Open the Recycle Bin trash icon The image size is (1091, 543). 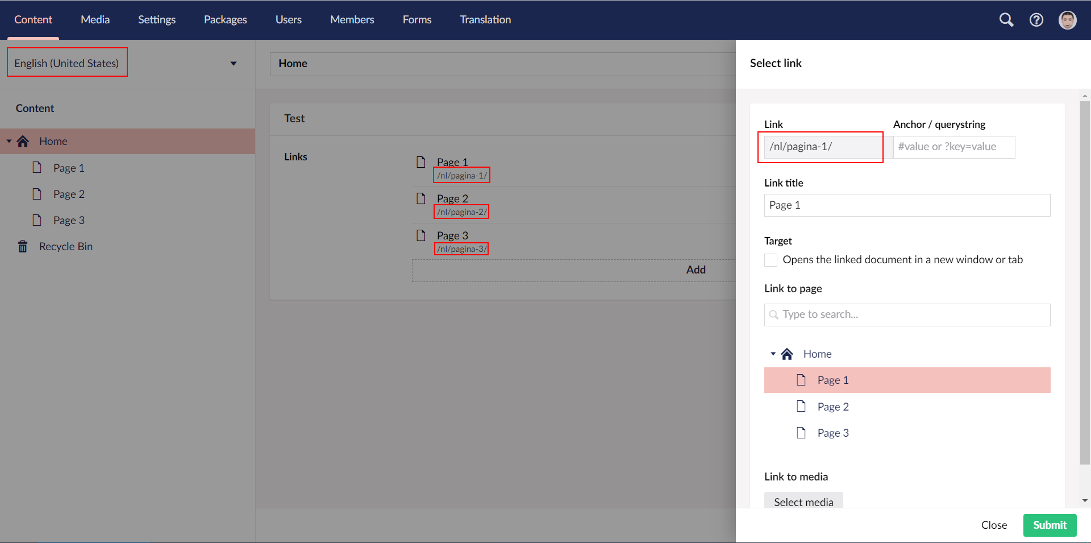(22, 246)
